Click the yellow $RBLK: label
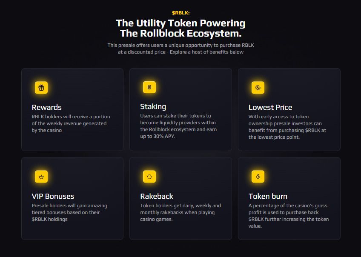Screen dimensions: 361x257 (181, 13)
